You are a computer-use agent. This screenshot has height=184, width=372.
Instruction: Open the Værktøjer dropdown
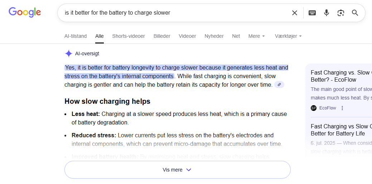tap(288, 36)
